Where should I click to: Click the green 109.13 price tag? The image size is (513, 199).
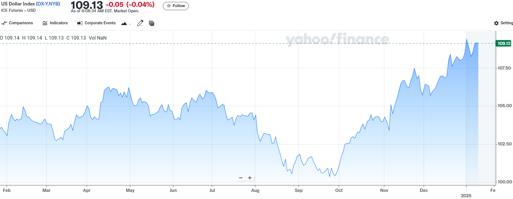tap(503, 43)
